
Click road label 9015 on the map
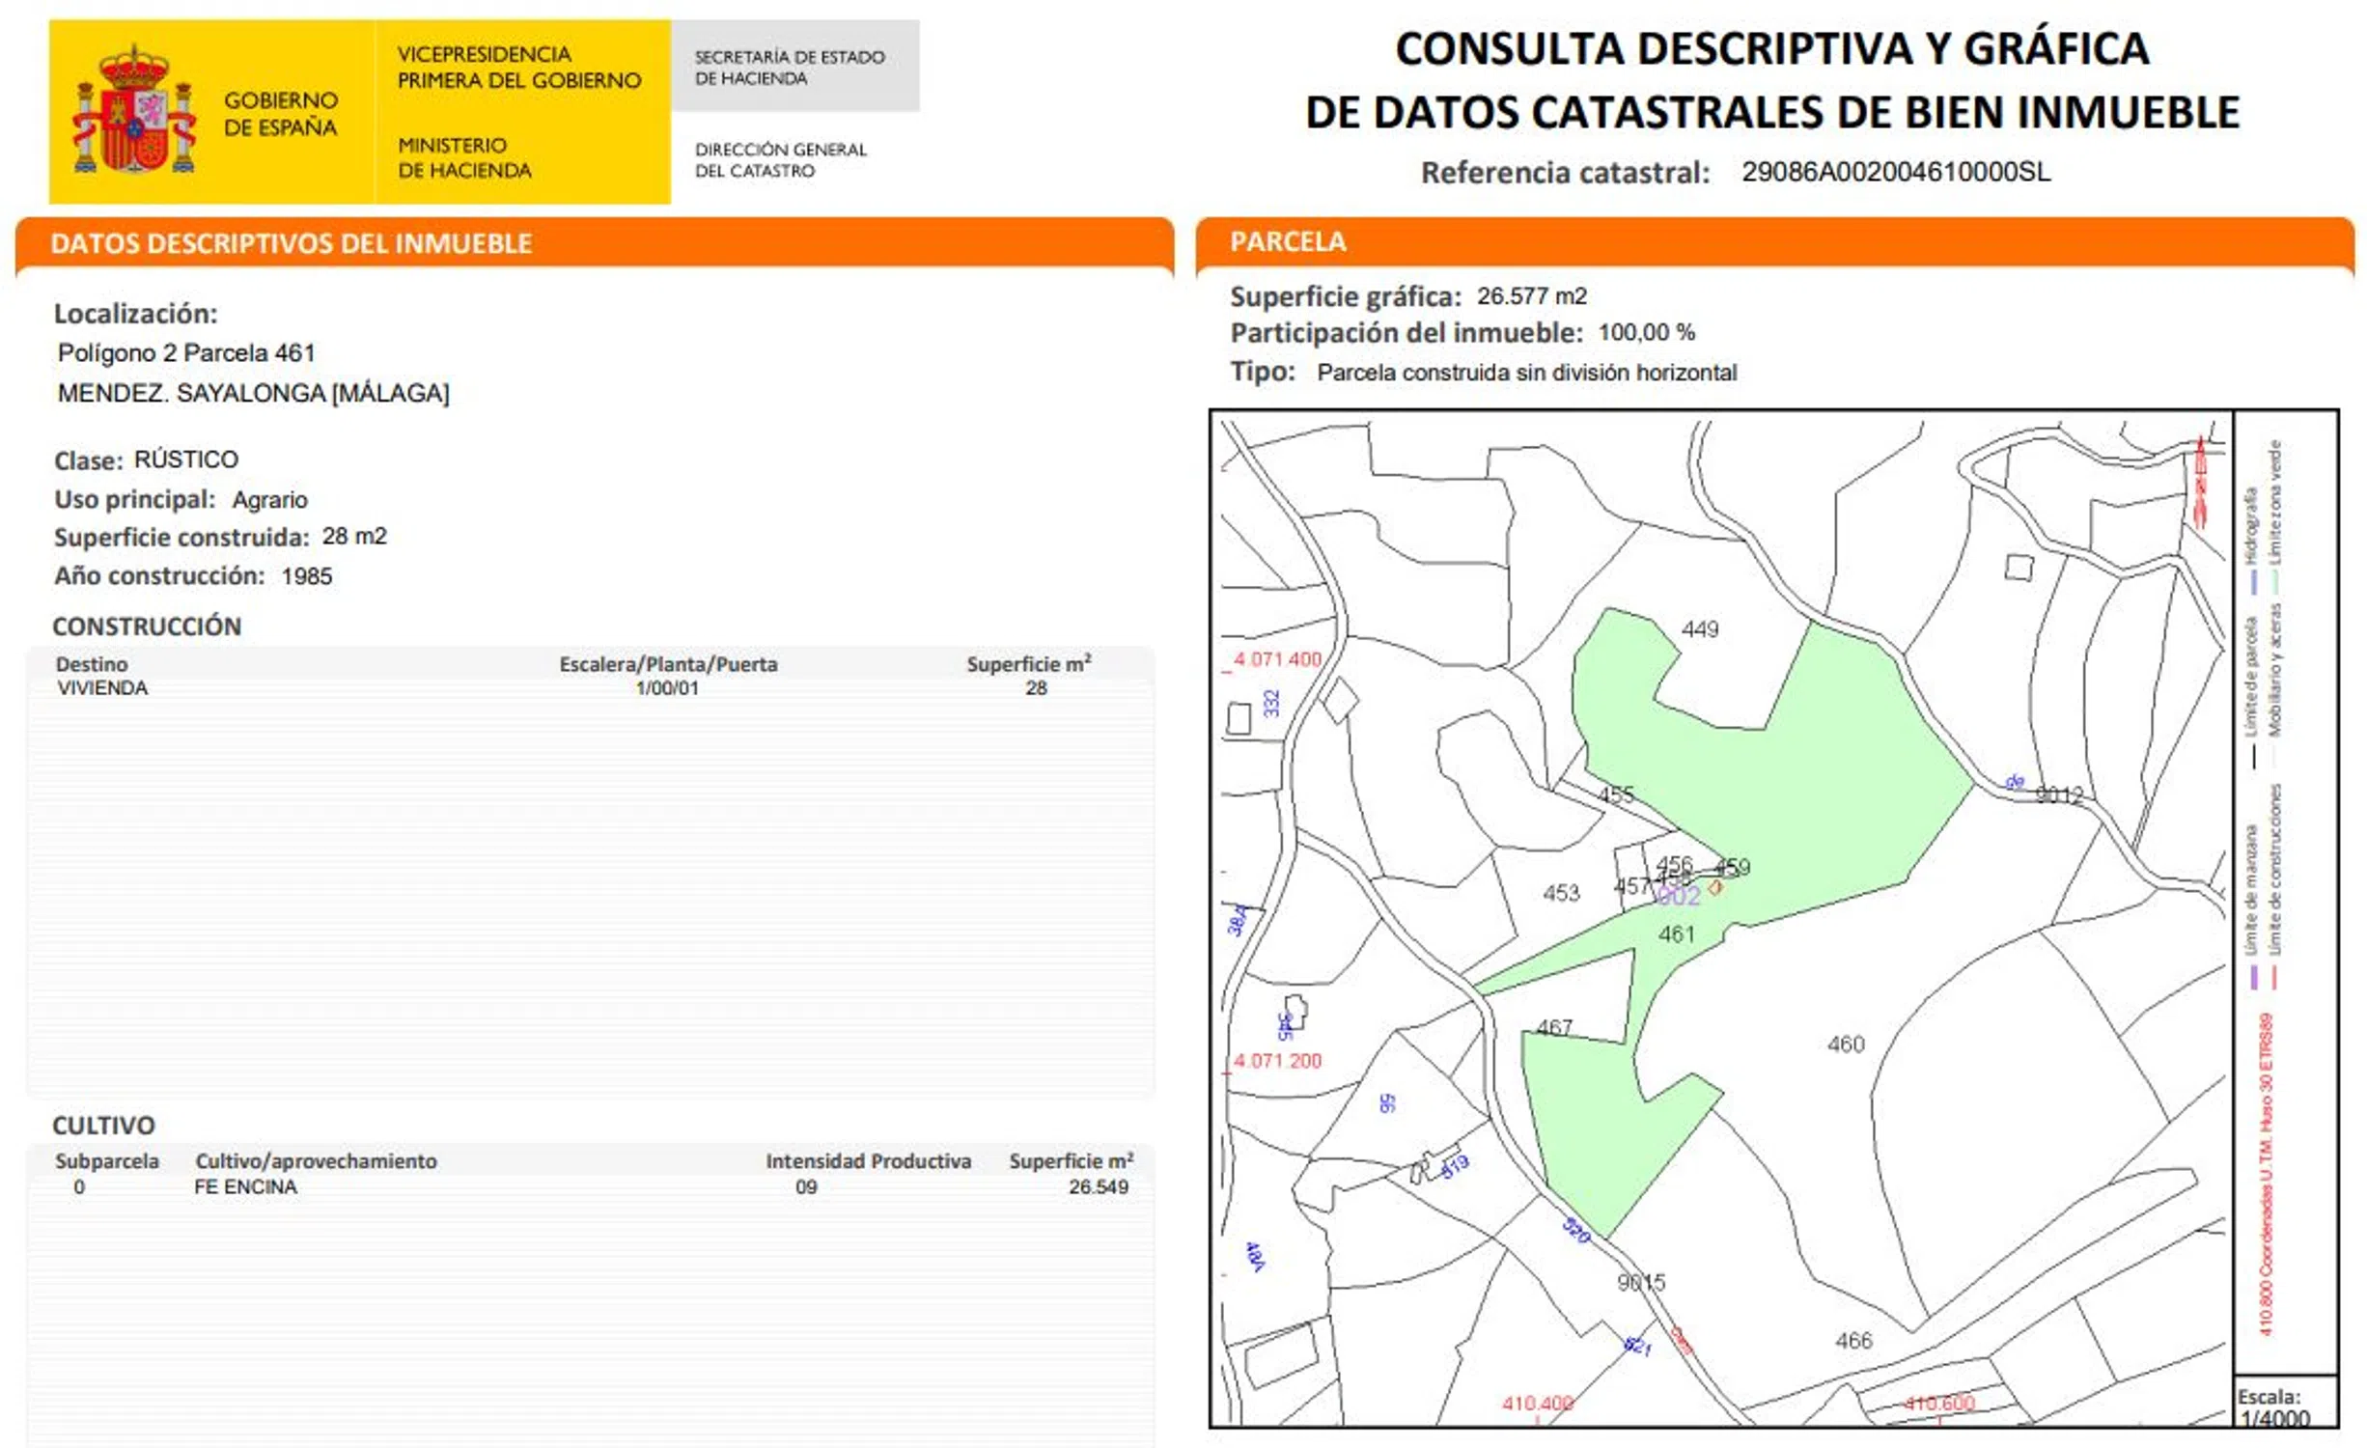click(1641, 1283)
